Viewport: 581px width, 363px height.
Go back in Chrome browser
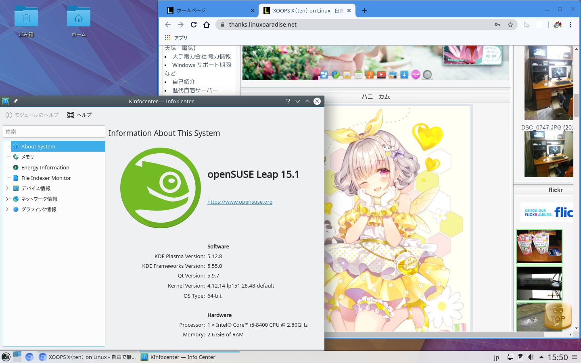point(168,25)
